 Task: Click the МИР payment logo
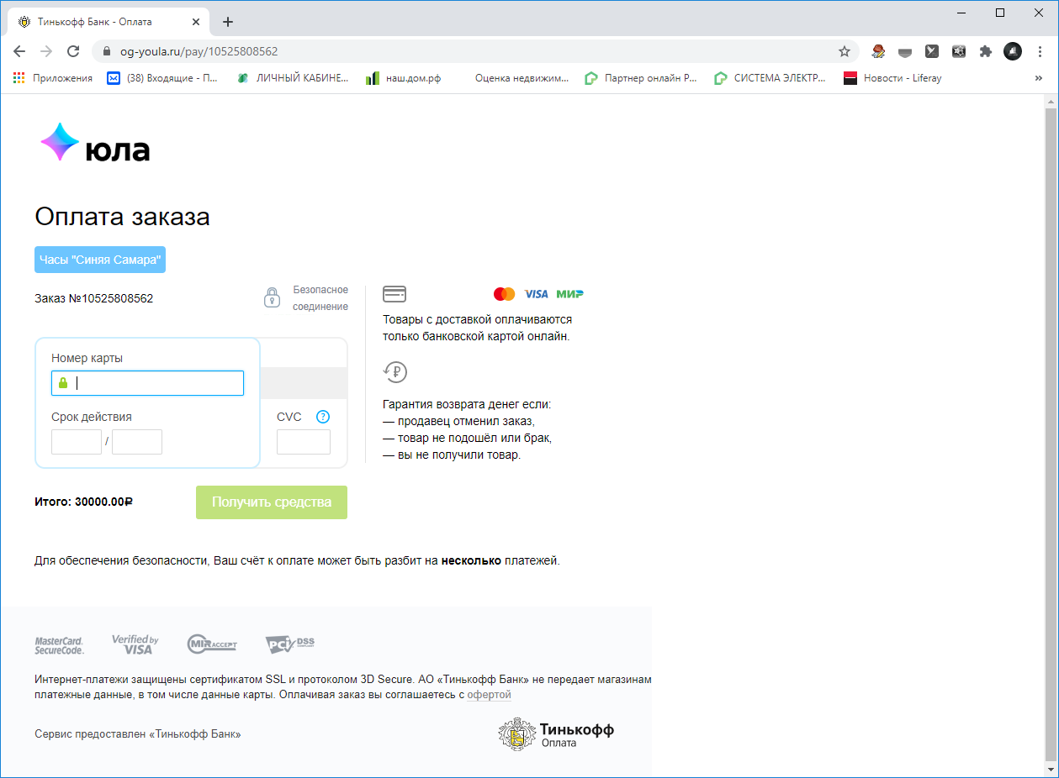[569, 294]
